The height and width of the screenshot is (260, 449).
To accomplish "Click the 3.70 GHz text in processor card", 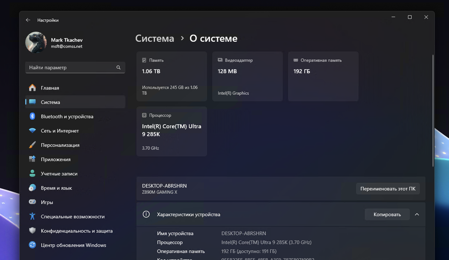I will [x=151, y=148].
